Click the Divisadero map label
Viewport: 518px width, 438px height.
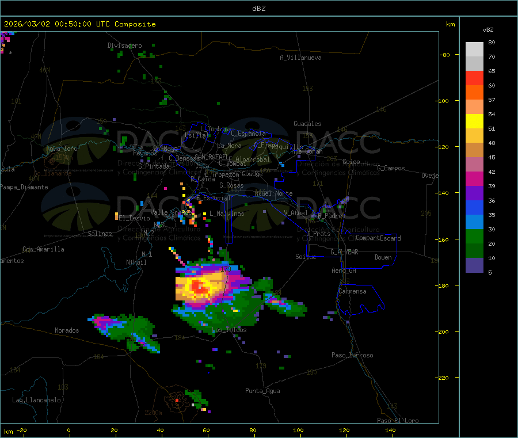[124, 45]
